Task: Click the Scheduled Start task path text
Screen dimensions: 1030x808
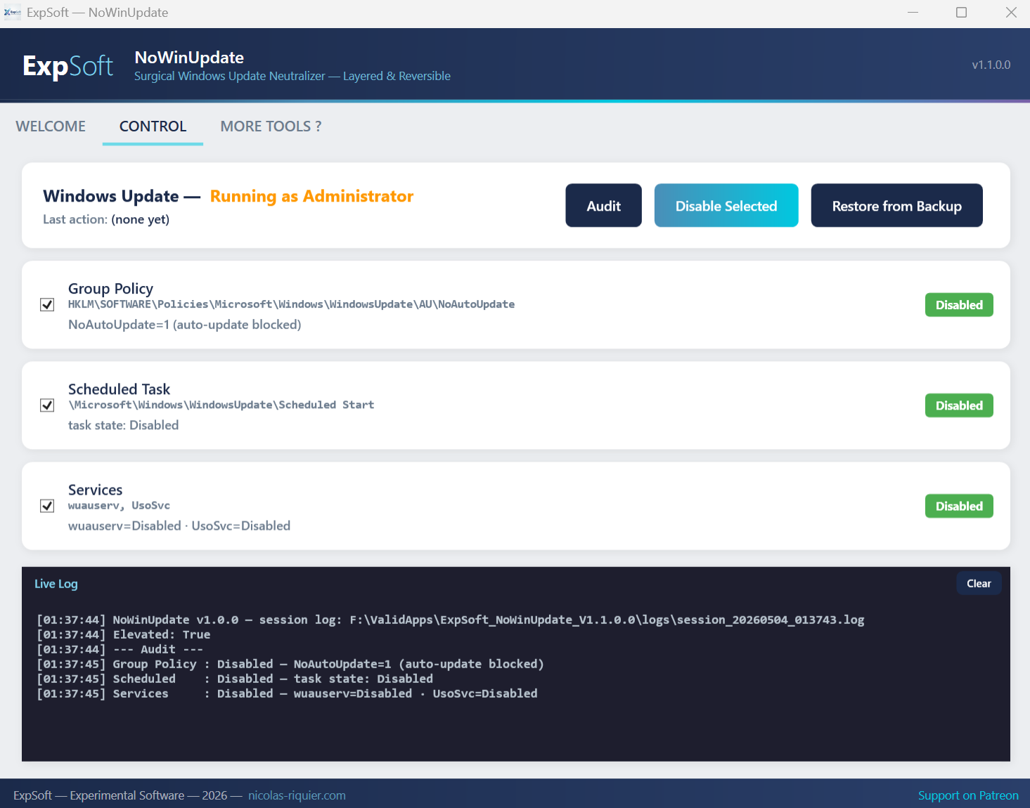Action: [x=221, y=405]
